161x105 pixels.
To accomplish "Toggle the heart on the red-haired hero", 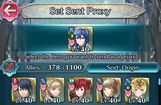I will coord(72,88).
